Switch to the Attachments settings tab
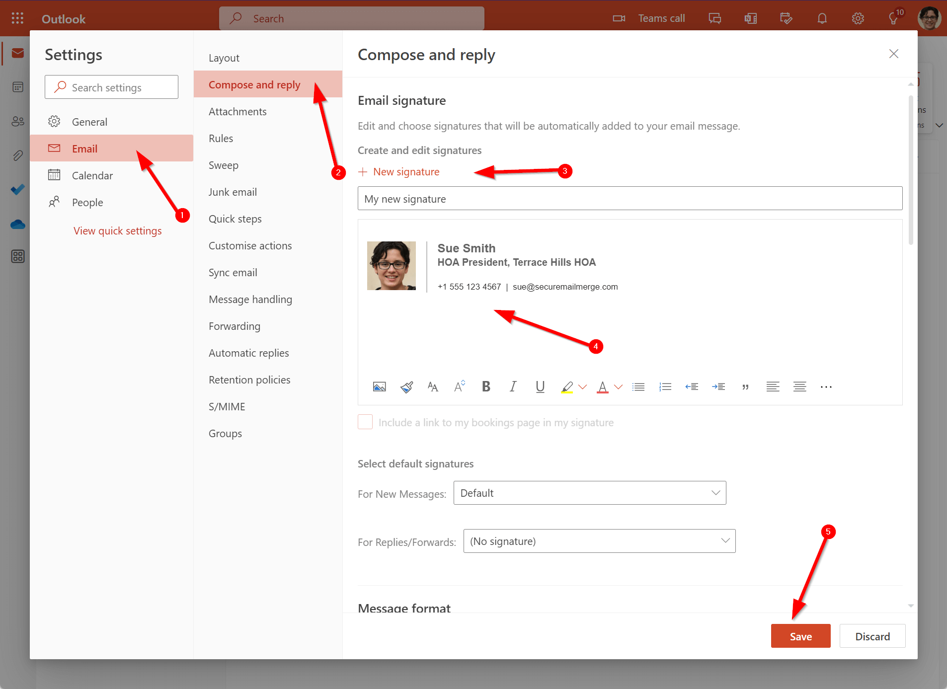The height and width of the screenshot is (689, 947). pyautogui.click(x=237, y=111)
